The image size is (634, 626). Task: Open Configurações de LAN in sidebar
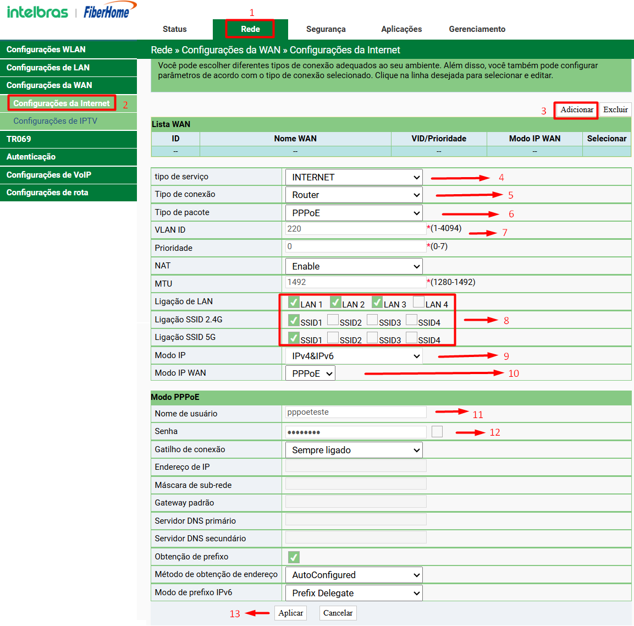[x=68, y=68]
